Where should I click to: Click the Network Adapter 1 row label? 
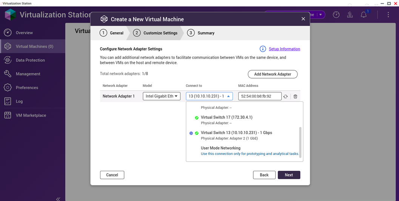(119, 96)
